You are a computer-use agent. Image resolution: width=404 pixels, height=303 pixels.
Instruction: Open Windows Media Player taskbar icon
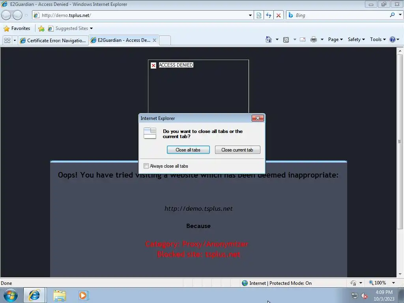(83, 295)
